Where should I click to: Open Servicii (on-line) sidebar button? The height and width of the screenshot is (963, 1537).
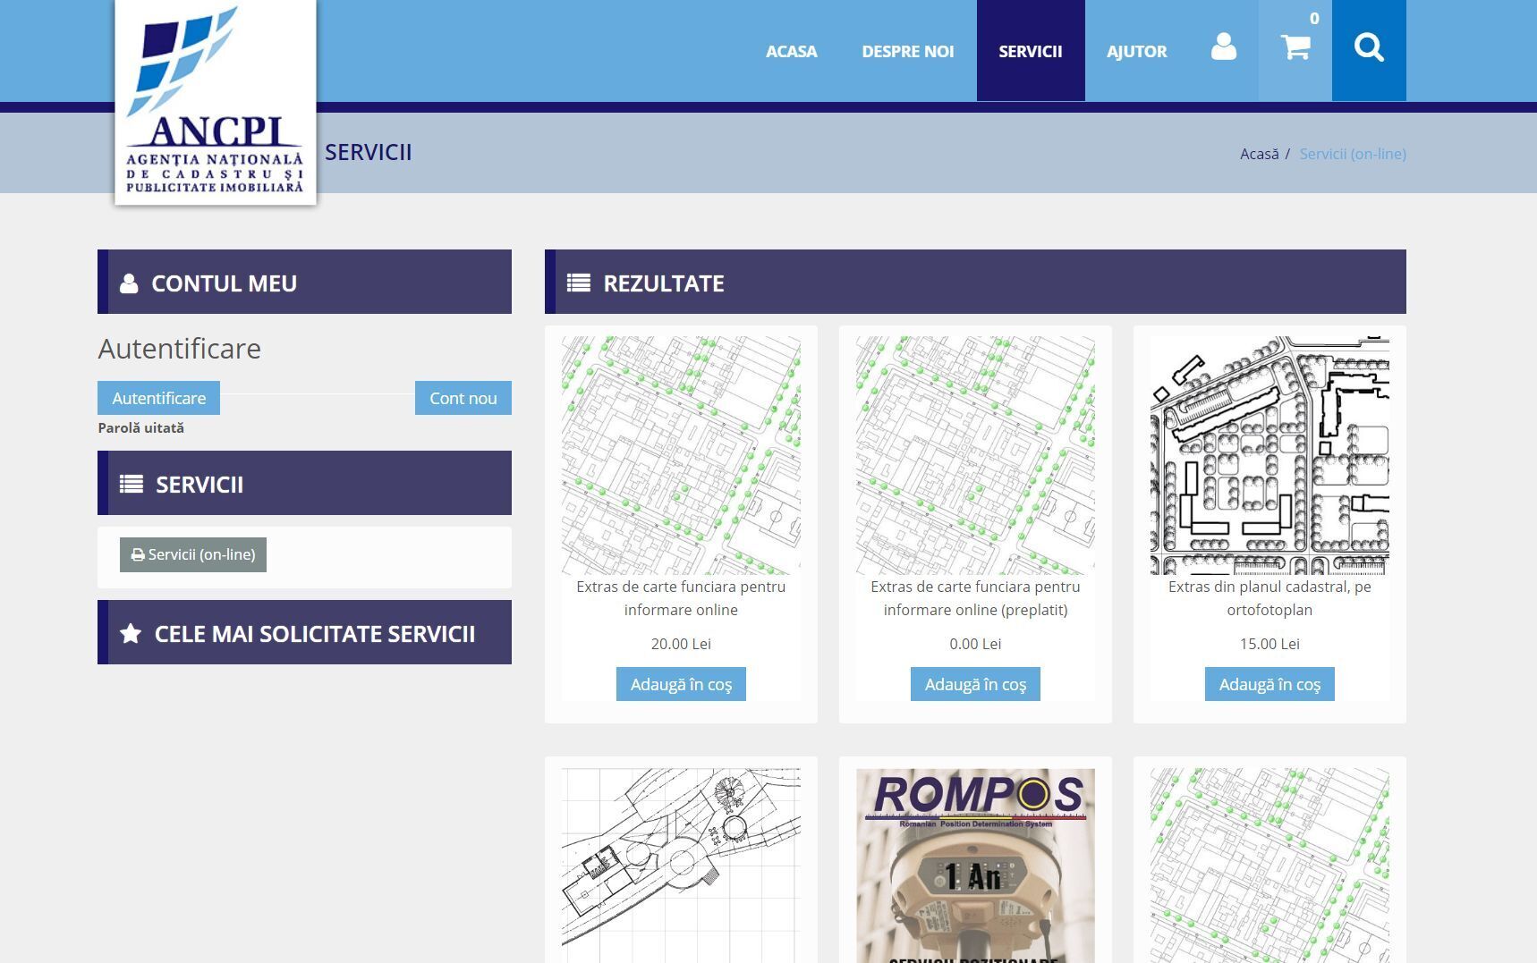tap(193, 555)
